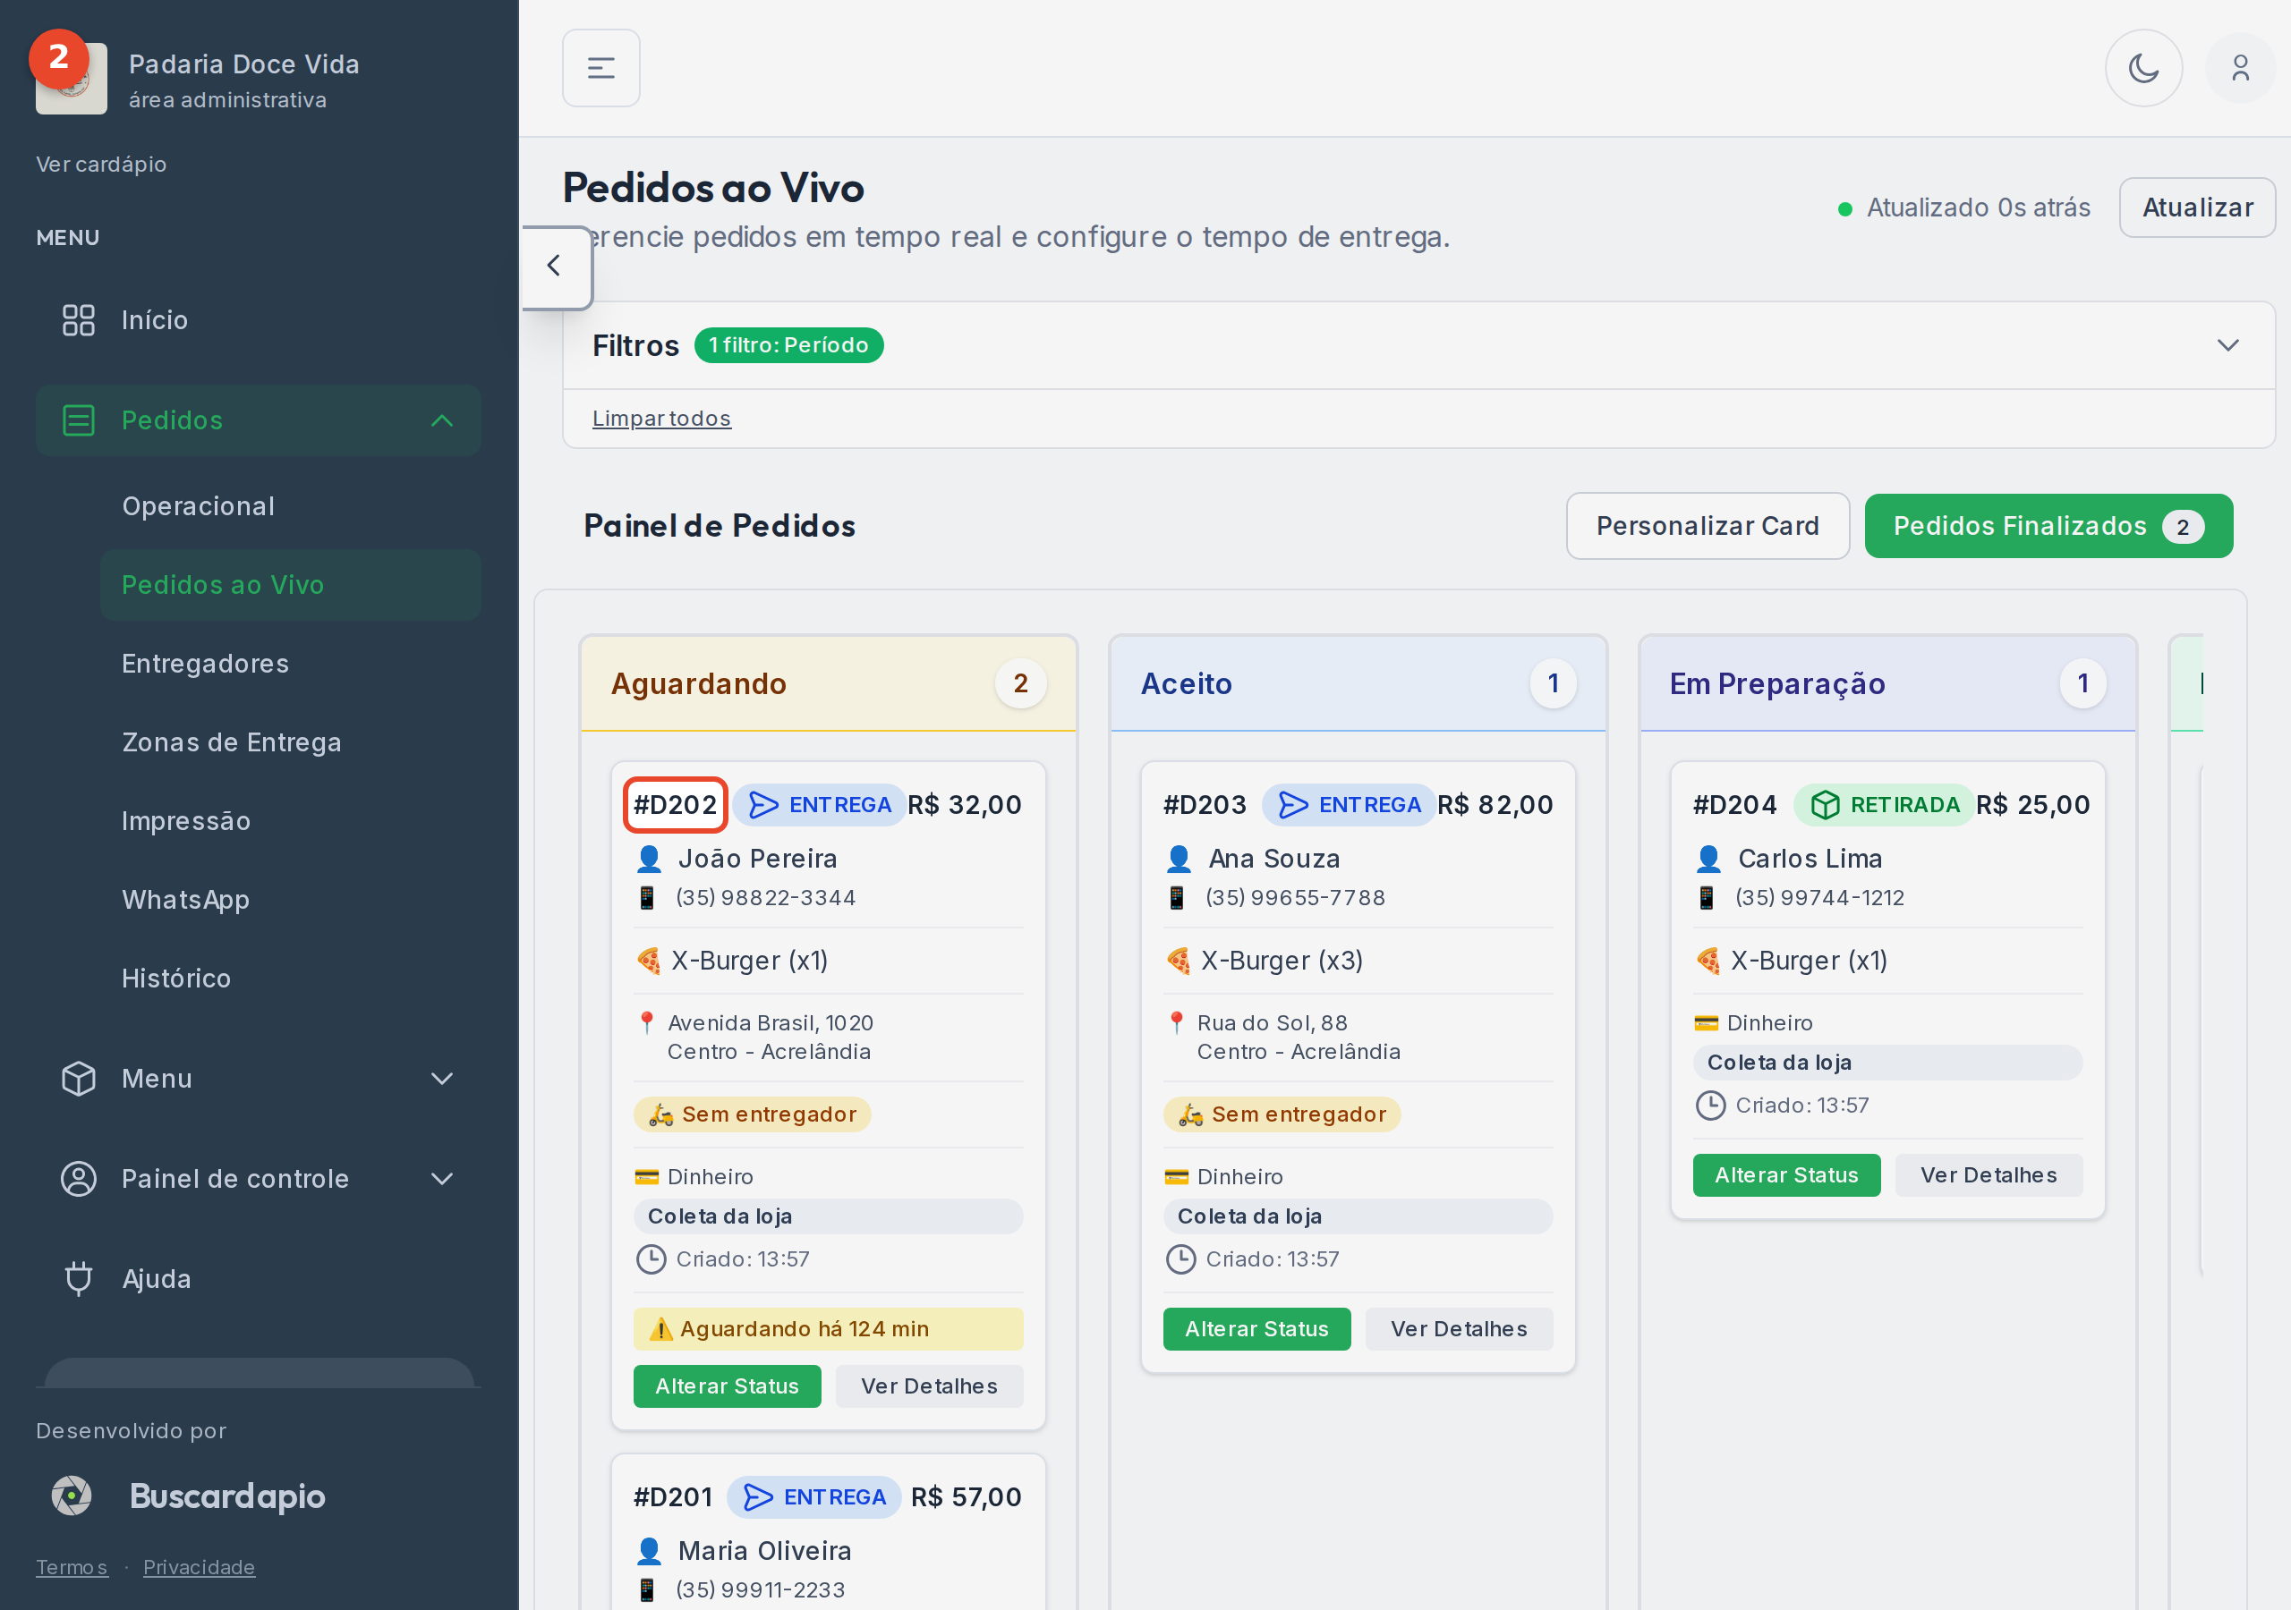Click Alterar Status on order #D203

click(1256, 1329)
